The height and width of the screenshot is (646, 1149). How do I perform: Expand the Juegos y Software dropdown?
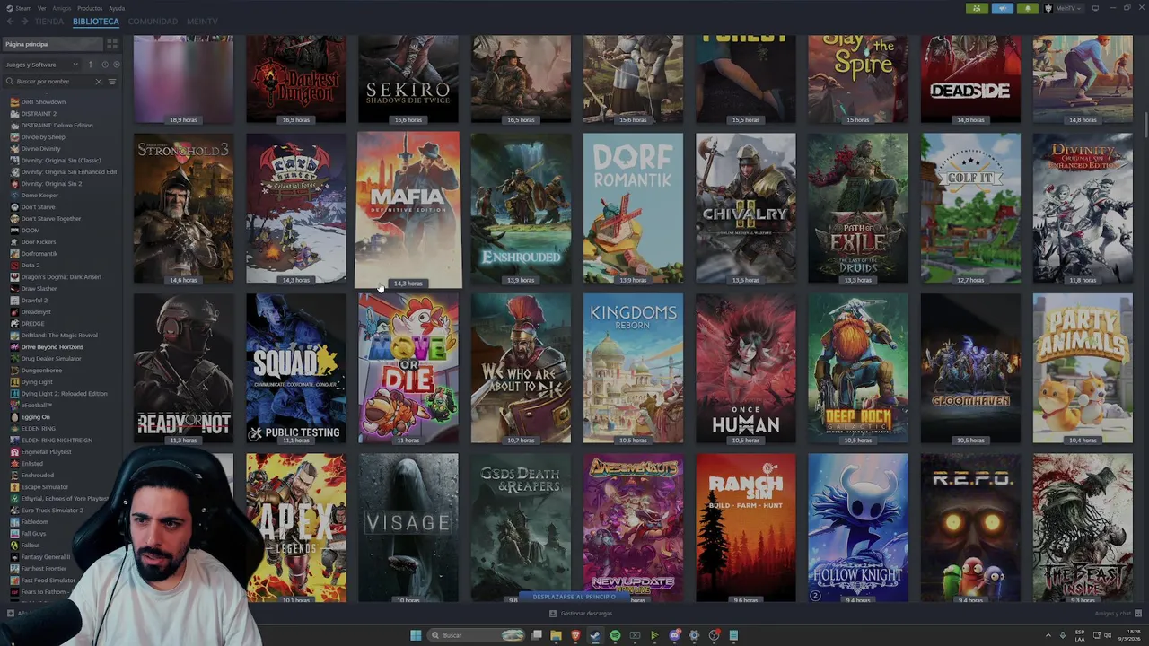[x=42, y=65]
